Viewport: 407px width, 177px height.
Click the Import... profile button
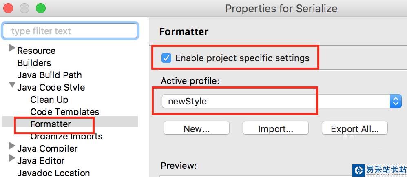[x=275, y=129]
